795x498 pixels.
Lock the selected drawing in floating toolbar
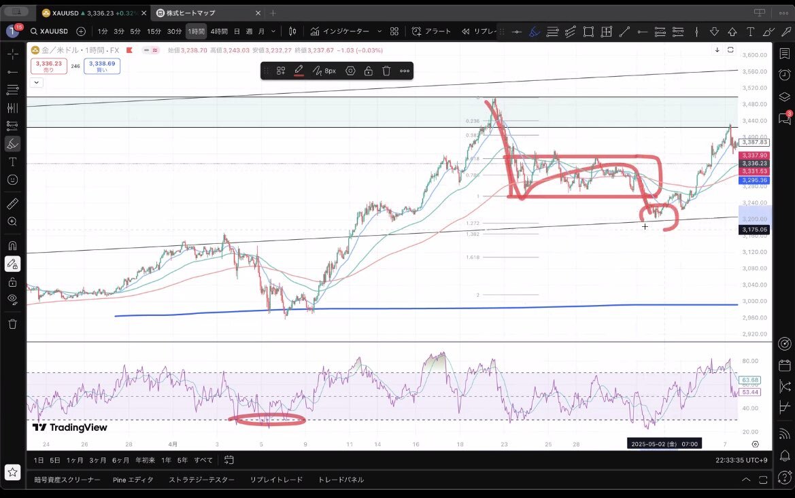(x=369, y=71)
